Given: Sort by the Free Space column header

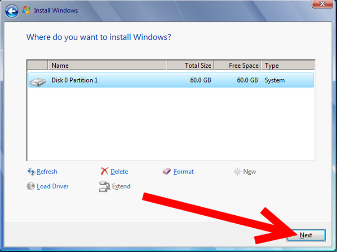Looking at the screenshot, I should pyautogui.click(x=238, y=65).
